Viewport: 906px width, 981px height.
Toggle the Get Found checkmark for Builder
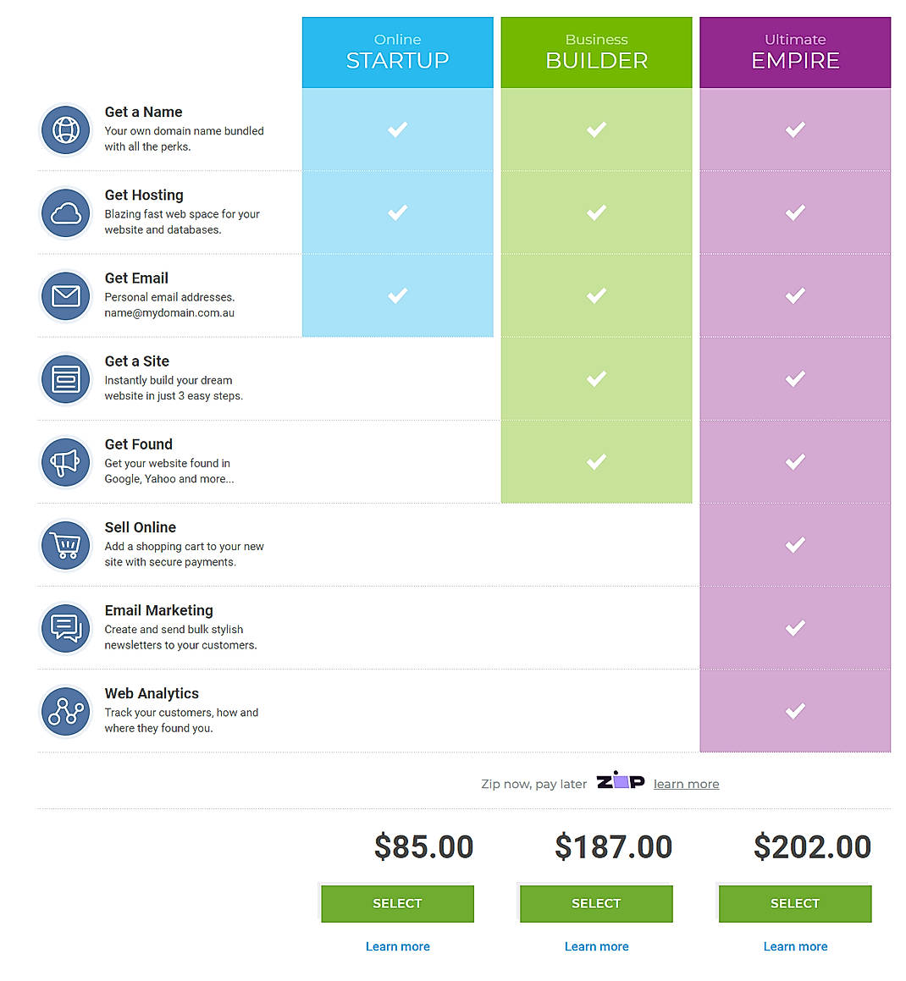pyautogui.click(x=596, y=461)
